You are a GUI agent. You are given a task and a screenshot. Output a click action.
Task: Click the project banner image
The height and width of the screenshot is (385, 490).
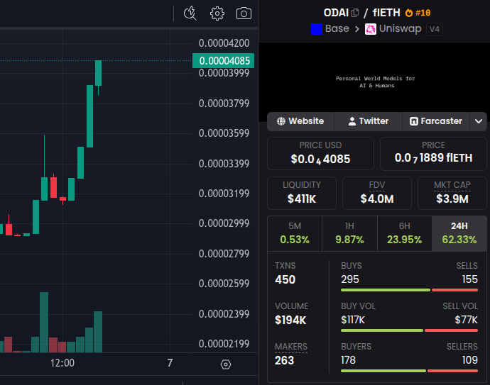[374, 82]
